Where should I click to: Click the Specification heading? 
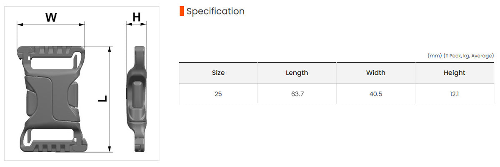point(215,11)
